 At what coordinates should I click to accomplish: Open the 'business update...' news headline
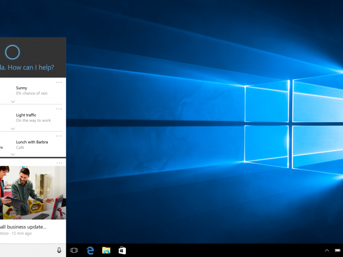[x=23, y=227]
